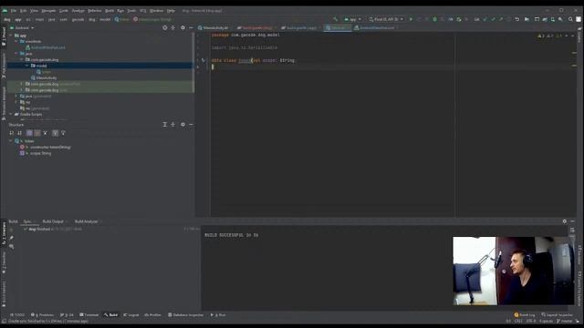Image resolution: width=584 pixels, height=328 pixels.
Task: Toggle Sort by Visibility in Structure toolbar
Action: (12, 133)
